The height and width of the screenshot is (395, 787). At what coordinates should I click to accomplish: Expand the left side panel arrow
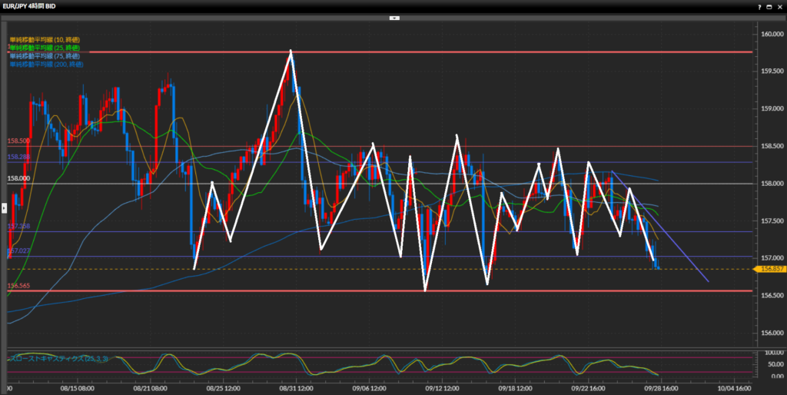(3, 207)
